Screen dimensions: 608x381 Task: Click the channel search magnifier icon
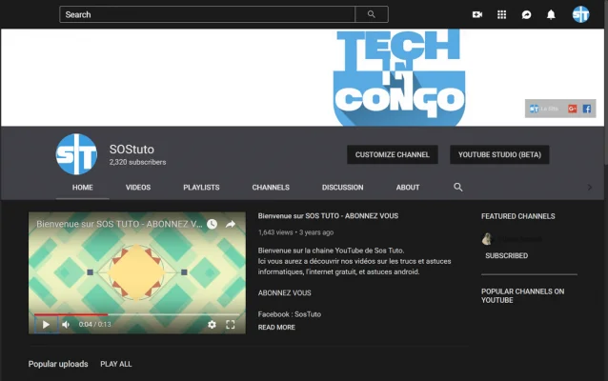[458, 188]
